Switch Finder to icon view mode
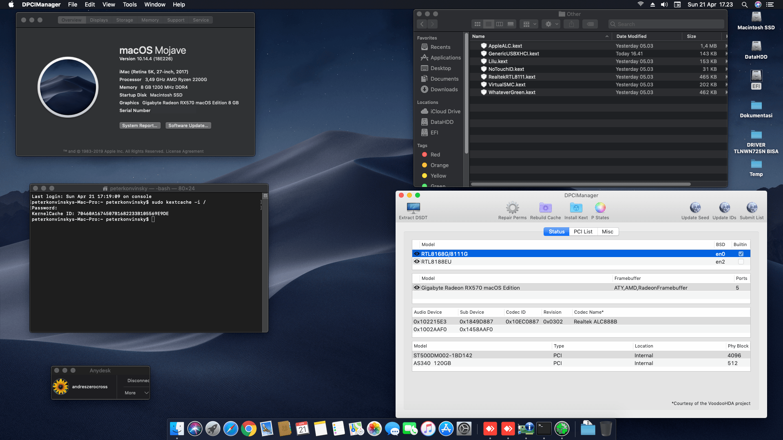 click(x=477, y=24)
